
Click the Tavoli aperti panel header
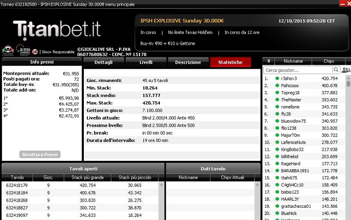83,169
